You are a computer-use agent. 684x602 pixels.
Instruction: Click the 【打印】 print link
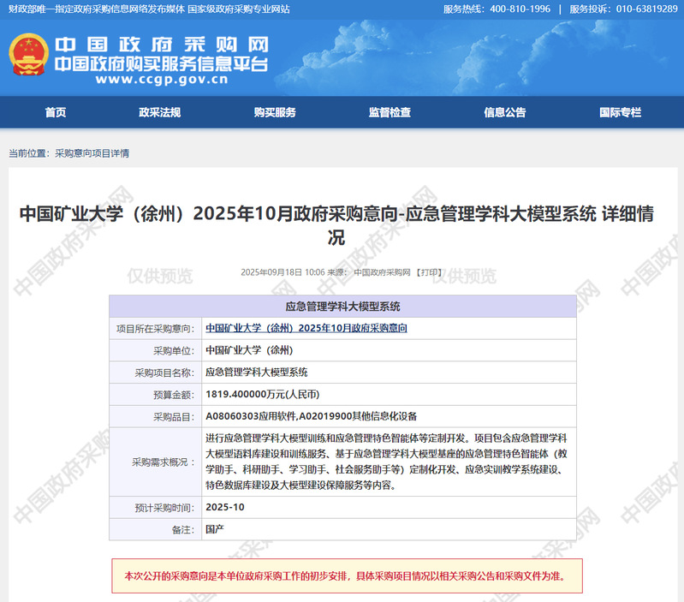(x=429, y=272)
